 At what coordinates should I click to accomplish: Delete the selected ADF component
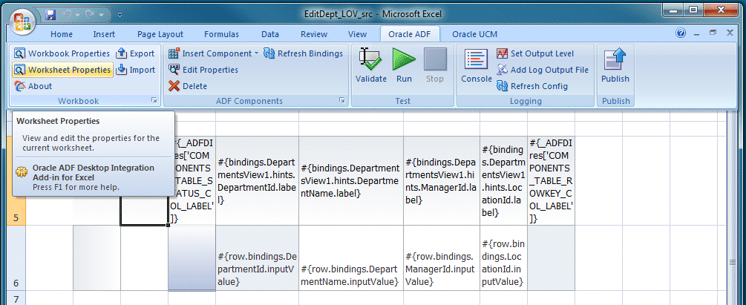click(x=188, y=86)
